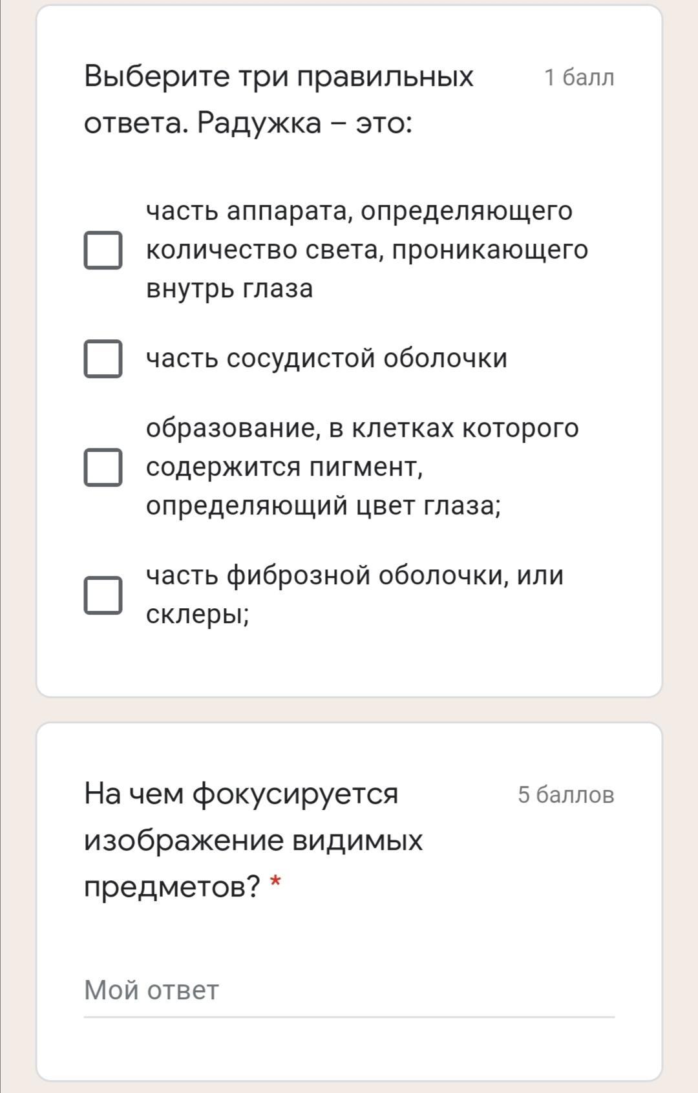Select the option label 'часть сосудистой оболочки'

point(326,358)
